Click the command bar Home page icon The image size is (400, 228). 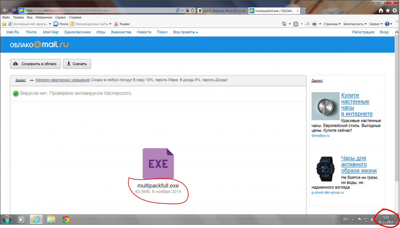[284, 24]
